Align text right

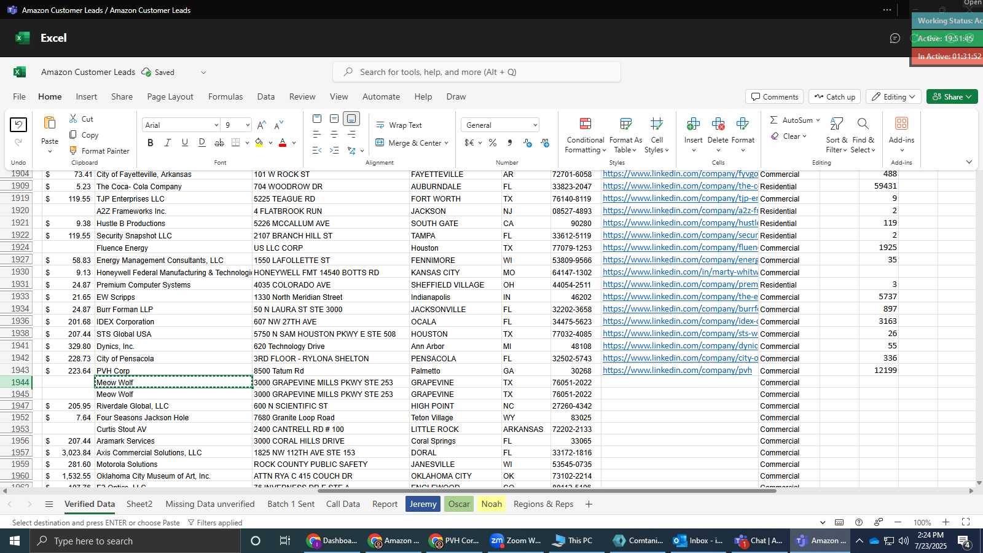point(351,135)
